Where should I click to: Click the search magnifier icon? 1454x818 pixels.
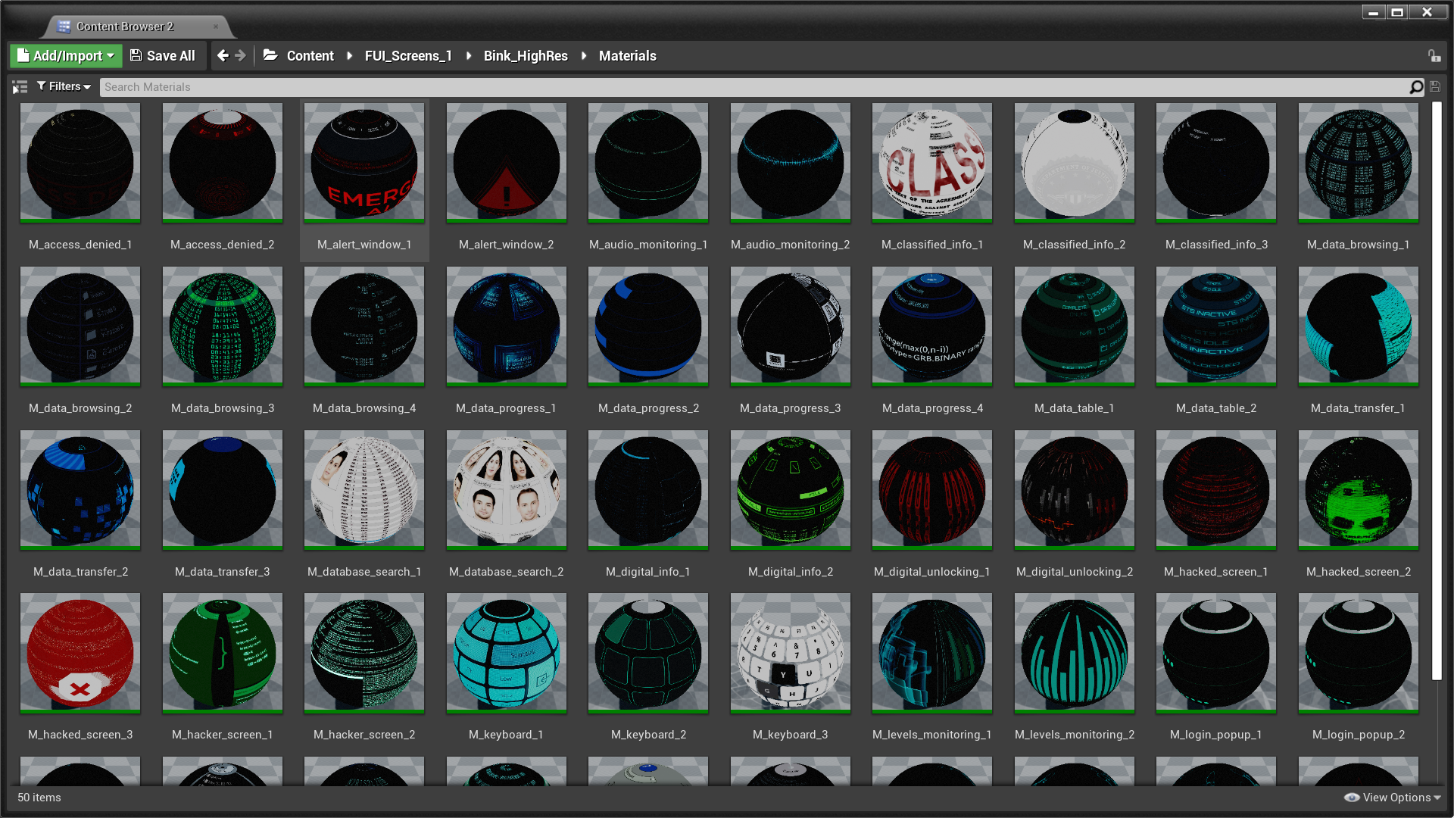1416,87
